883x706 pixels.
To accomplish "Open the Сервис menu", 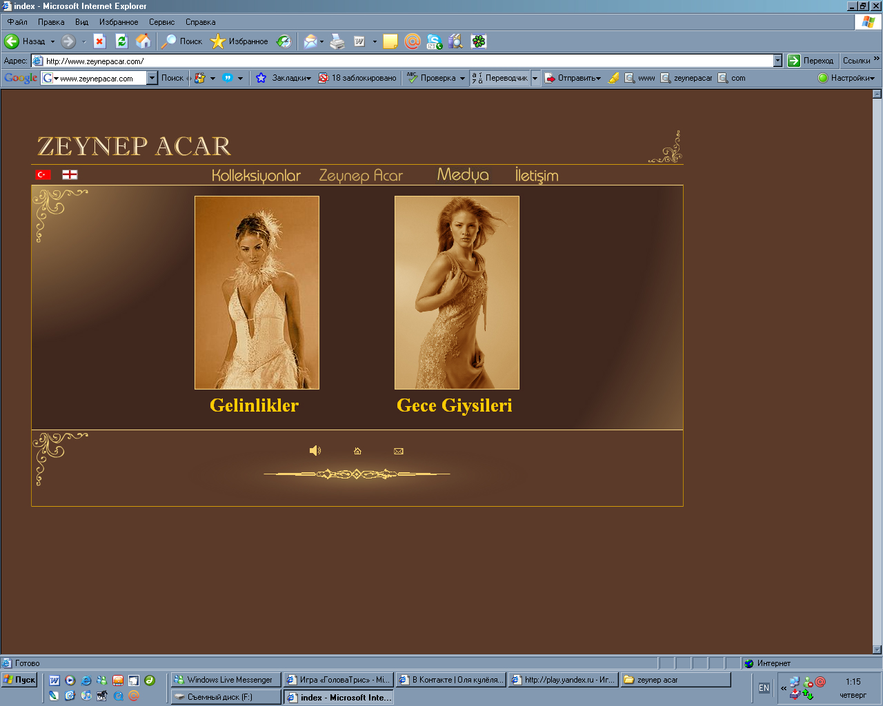I will [161, 21].
